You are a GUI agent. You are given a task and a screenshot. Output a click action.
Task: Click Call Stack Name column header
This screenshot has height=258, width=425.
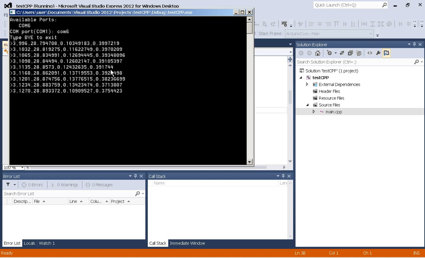[215, 183]
